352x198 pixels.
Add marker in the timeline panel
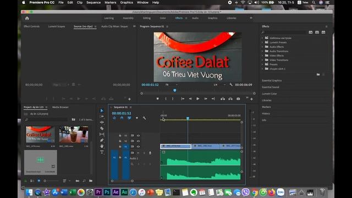[x=137, y=118]
